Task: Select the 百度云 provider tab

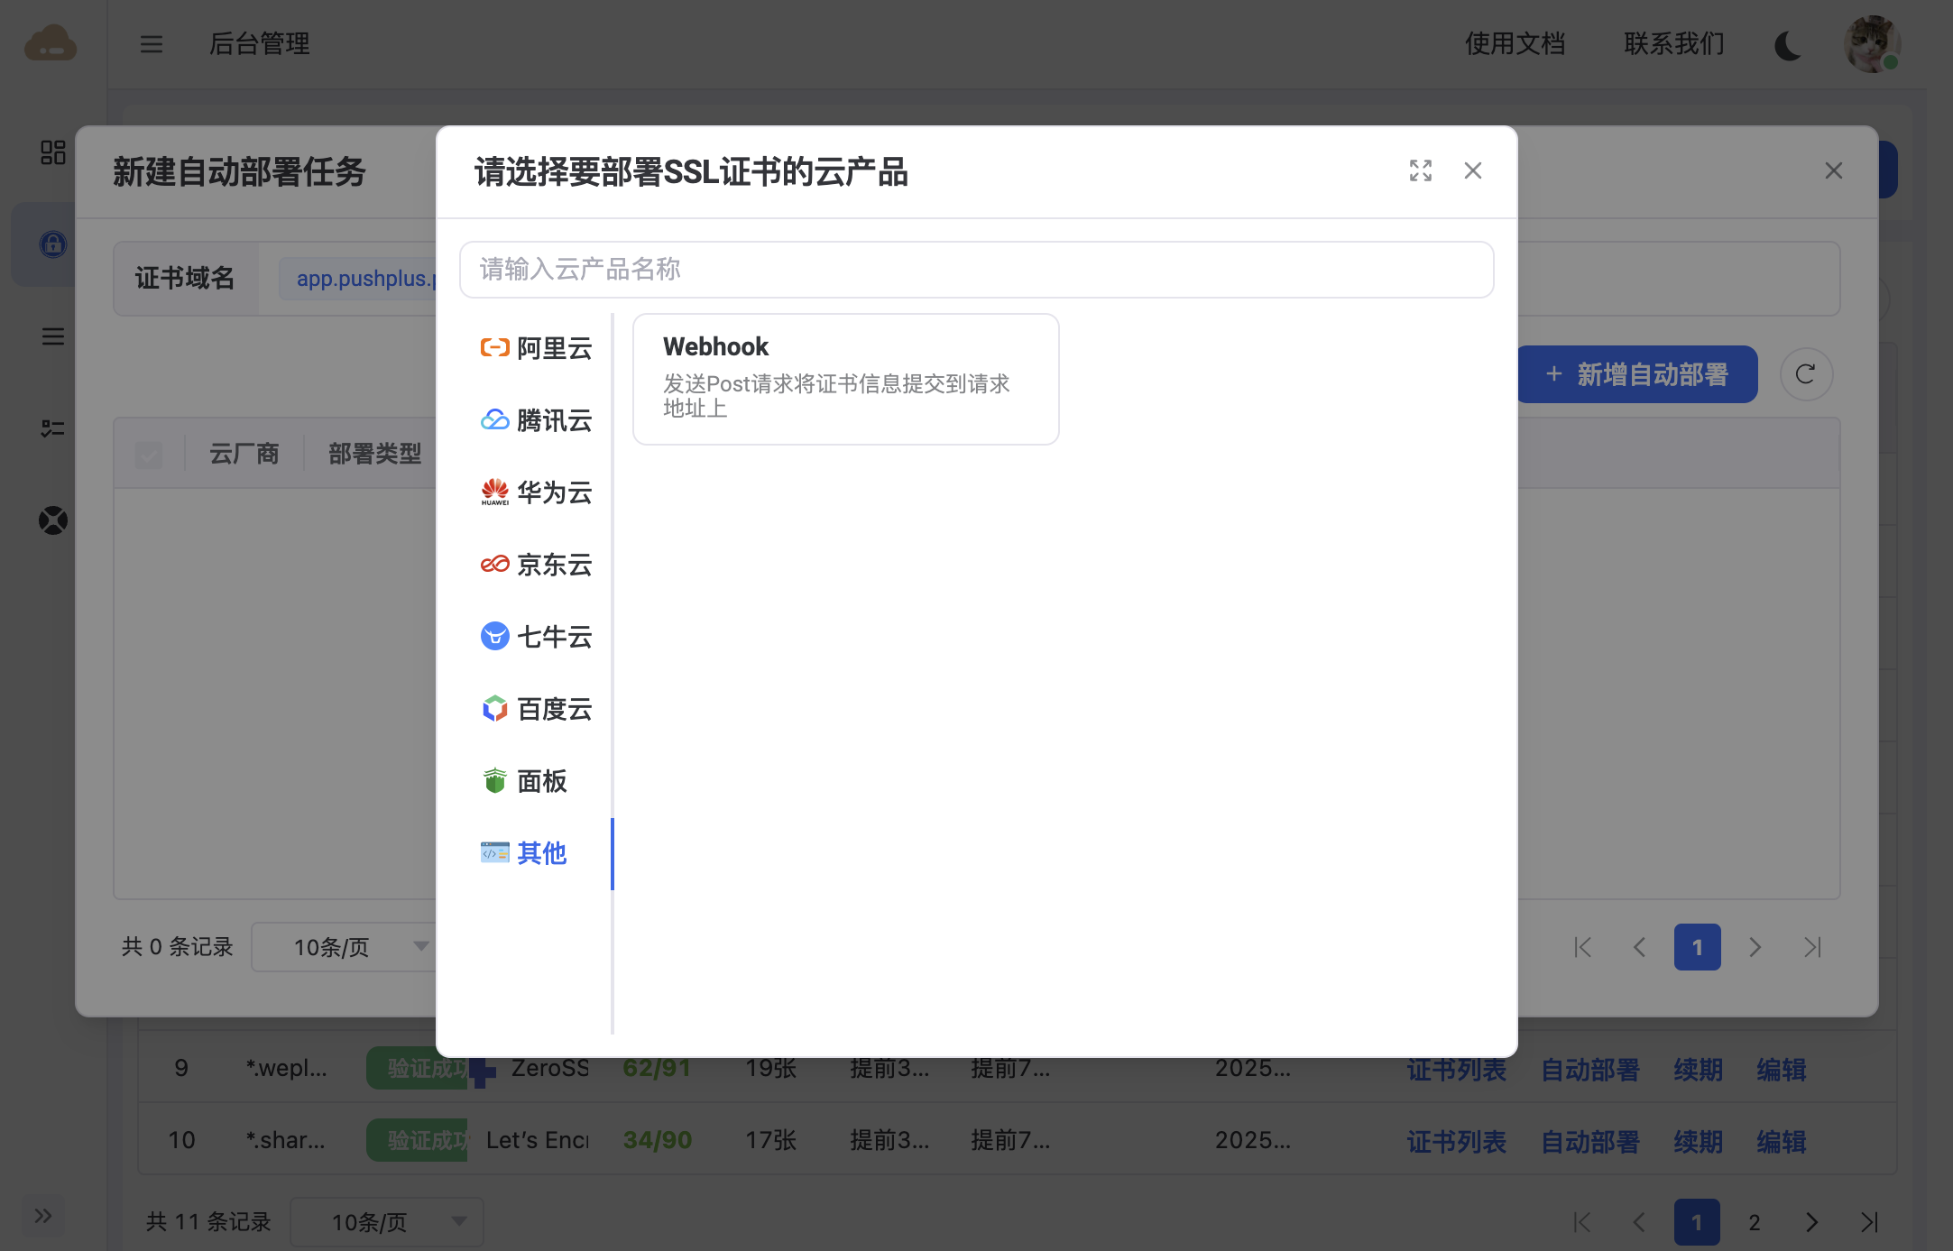Action: coord(536,709)
